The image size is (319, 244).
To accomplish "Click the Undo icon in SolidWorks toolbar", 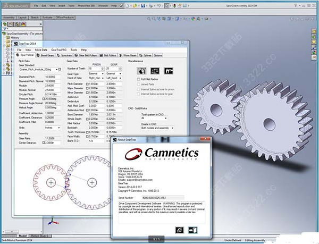I will pyautogui.click(x=158, y=6).
